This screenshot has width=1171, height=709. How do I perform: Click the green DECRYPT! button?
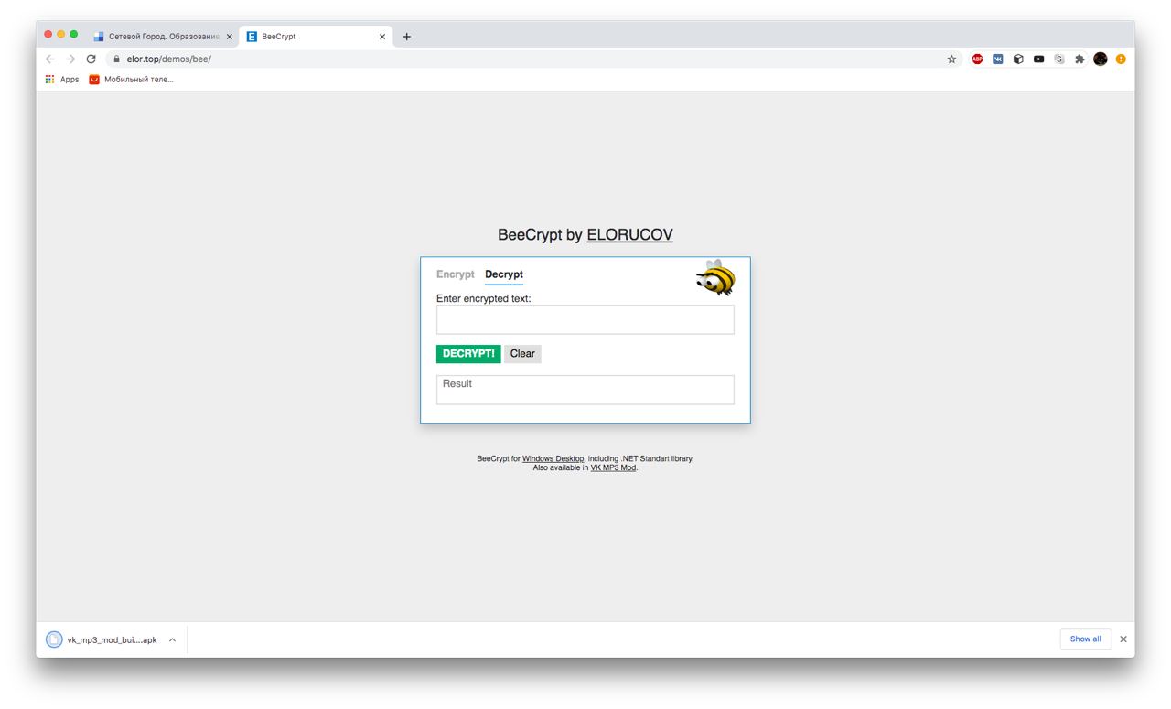point(468,353)
